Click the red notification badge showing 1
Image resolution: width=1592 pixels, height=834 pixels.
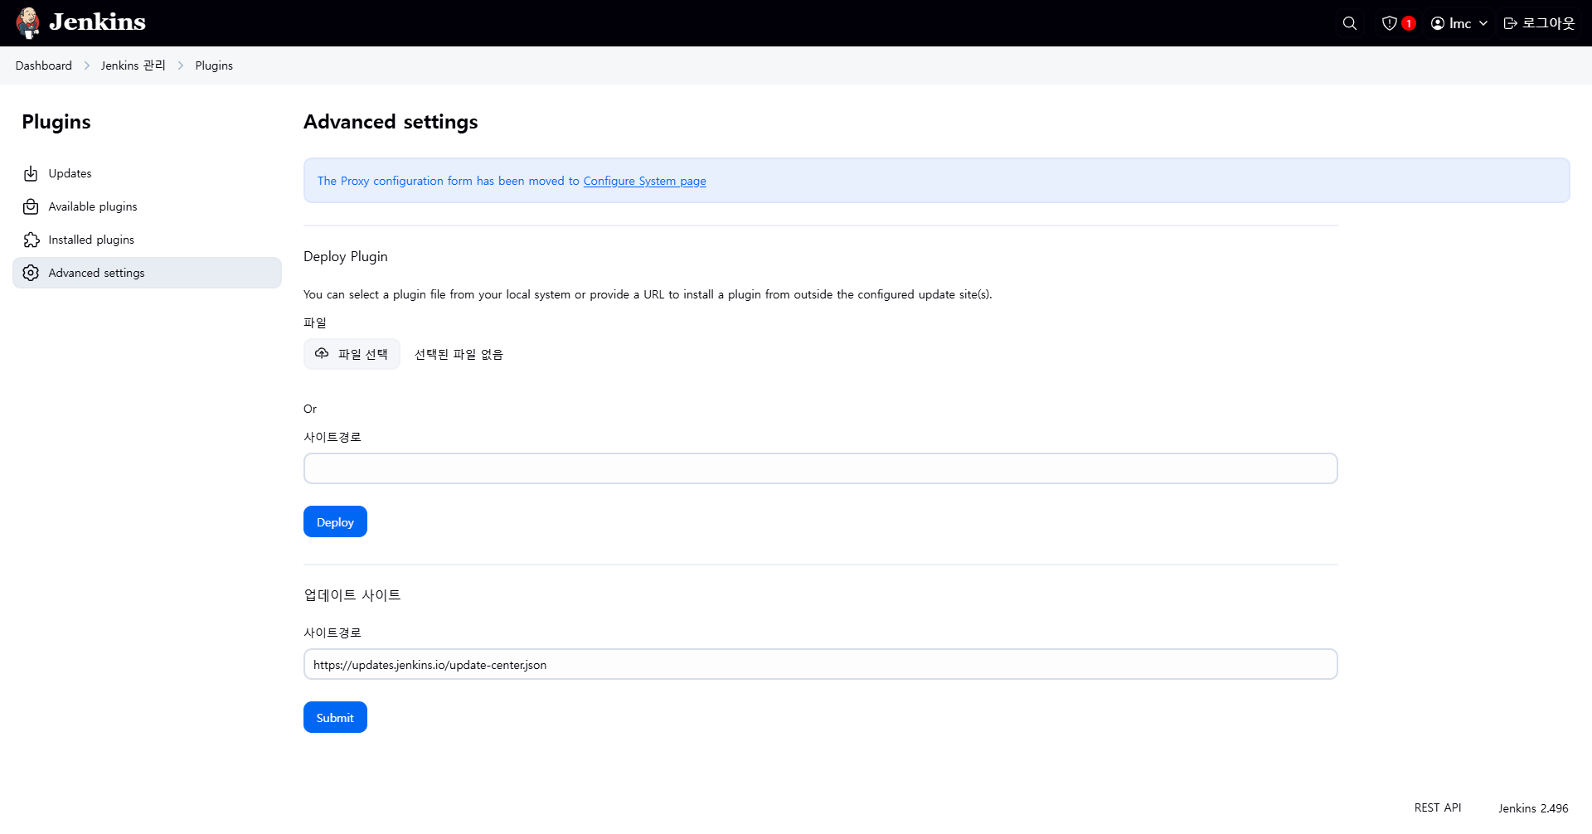click(x=1408, y=23)
